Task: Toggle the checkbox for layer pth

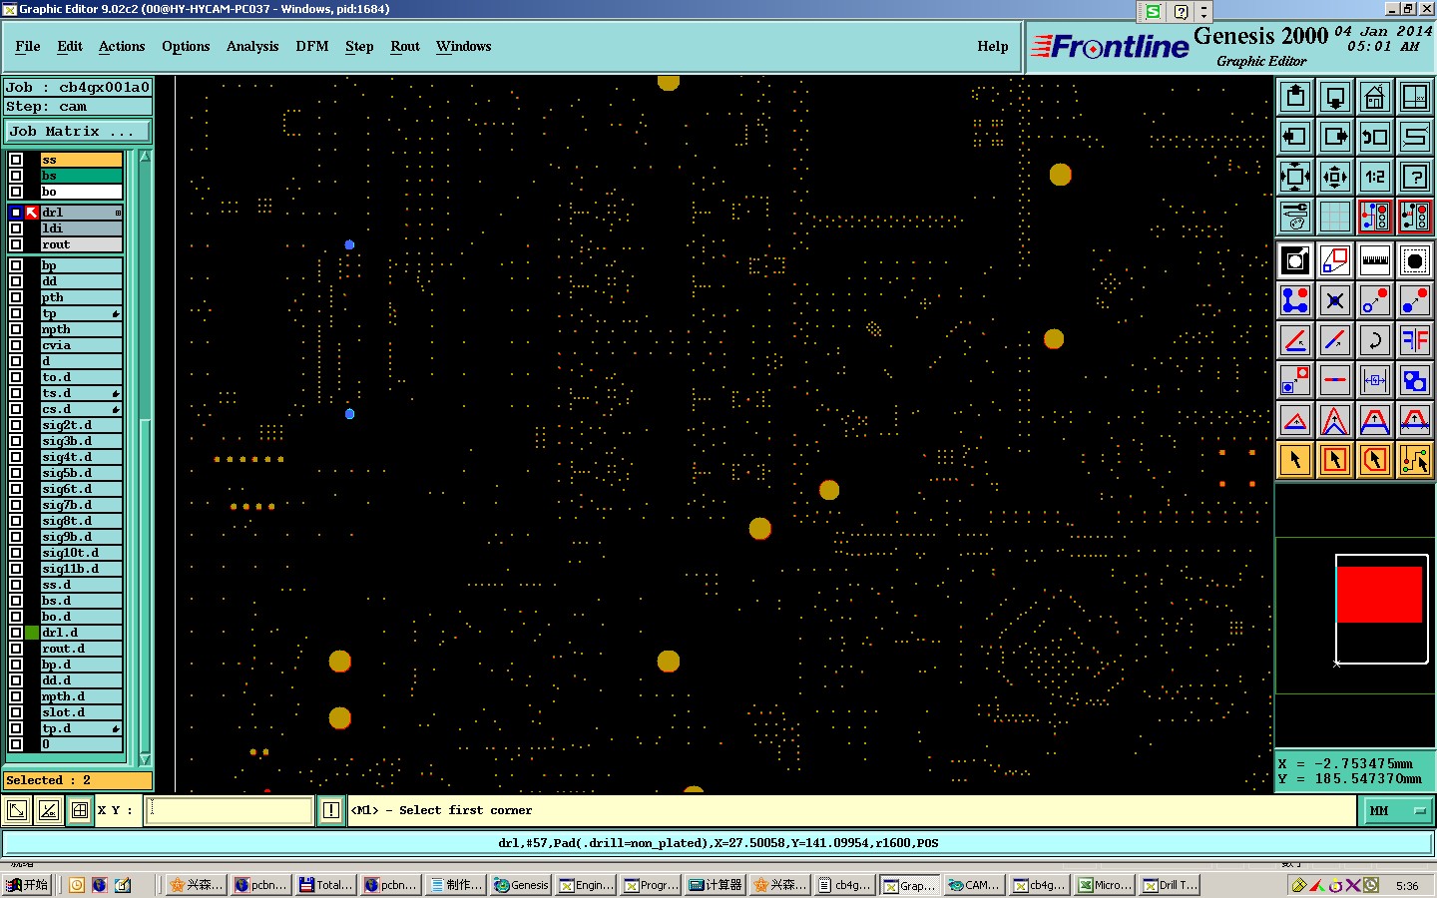Action: point(16,297)
